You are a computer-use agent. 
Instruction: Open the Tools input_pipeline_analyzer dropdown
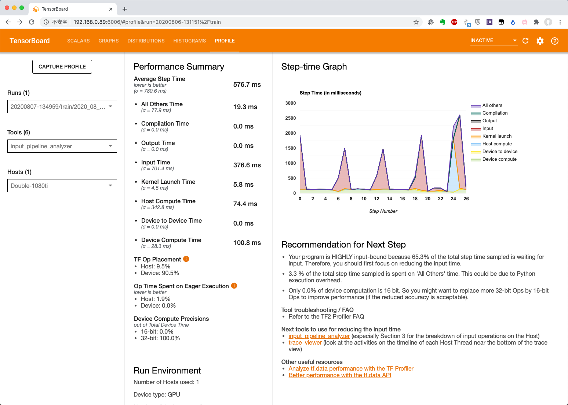point(62,146)
